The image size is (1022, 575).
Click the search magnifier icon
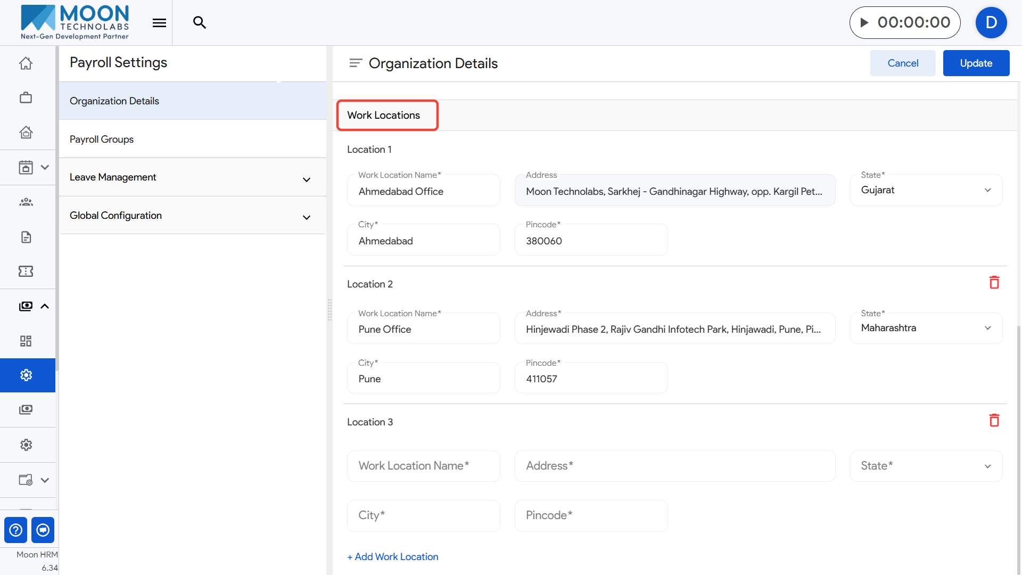click(x=200, y=22)
